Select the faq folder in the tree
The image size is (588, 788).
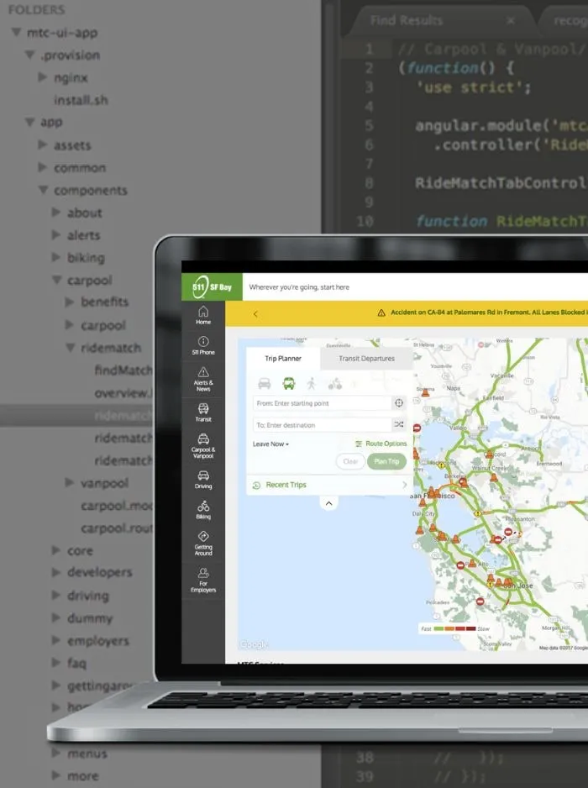click(x=77, y=664)
